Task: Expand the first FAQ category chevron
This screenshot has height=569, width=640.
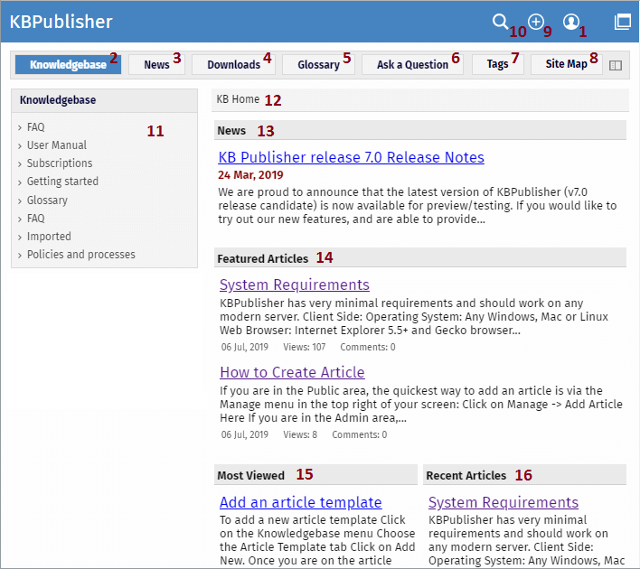Action: pyautogui.click(x=20, y=127)
